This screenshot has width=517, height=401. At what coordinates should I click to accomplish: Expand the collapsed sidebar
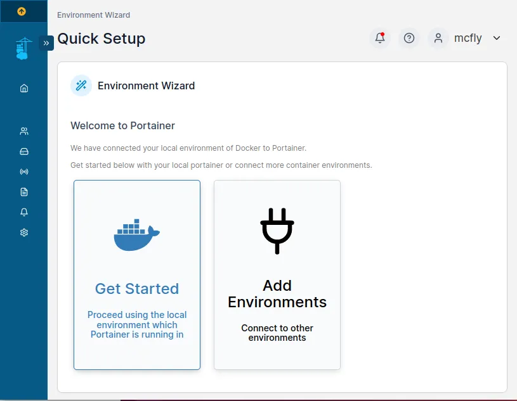tap(46, 43)
